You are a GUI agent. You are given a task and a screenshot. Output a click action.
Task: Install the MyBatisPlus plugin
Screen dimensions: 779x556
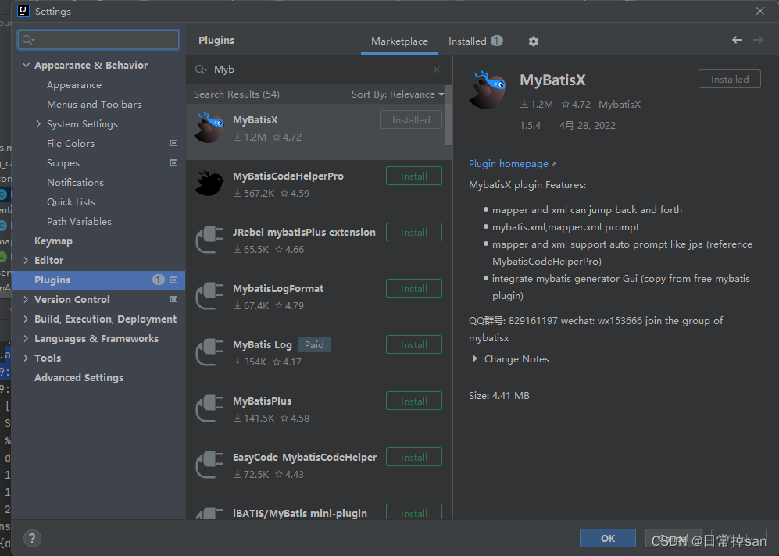(x=414, y=401)
